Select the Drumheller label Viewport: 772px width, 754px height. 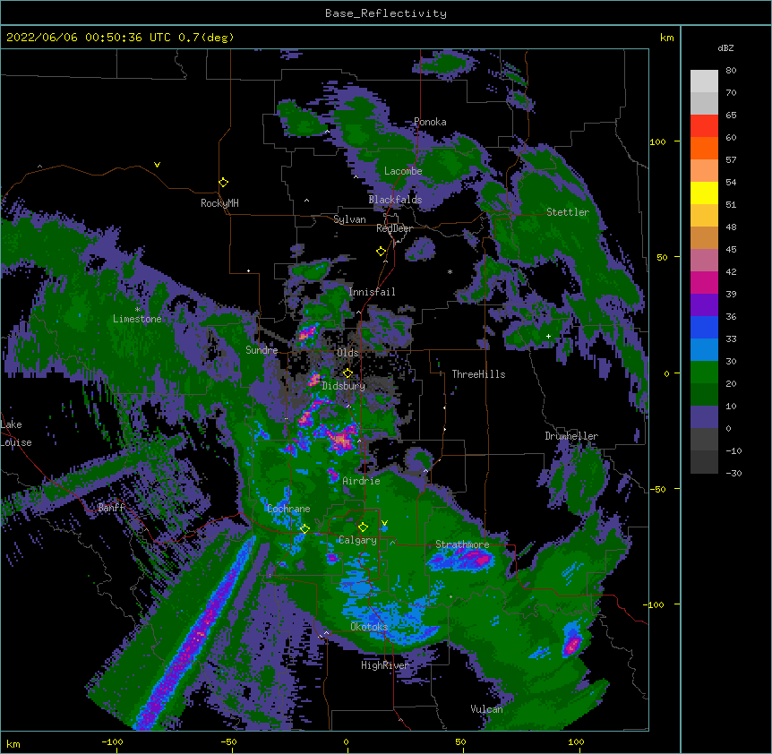[x=571, y=436]
